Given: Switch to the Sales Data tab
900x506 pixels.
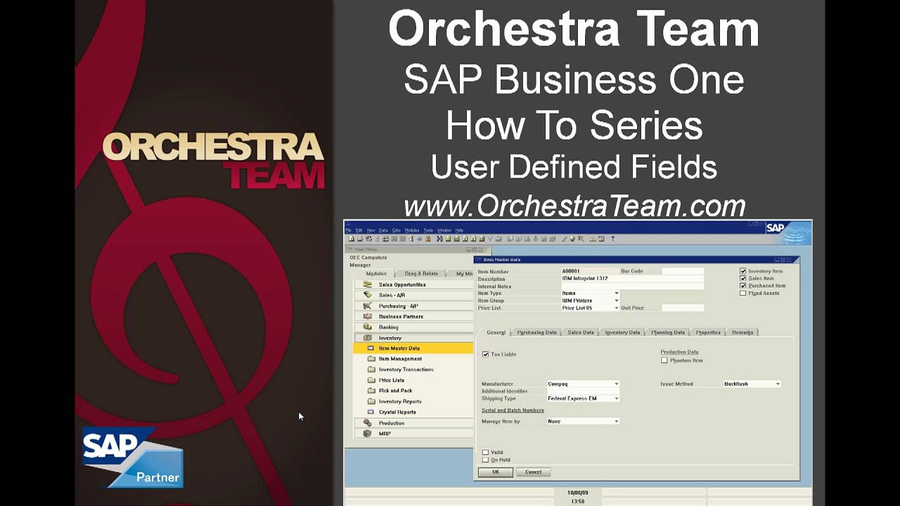Looking at the screenshot, I should tap(581, 332).
